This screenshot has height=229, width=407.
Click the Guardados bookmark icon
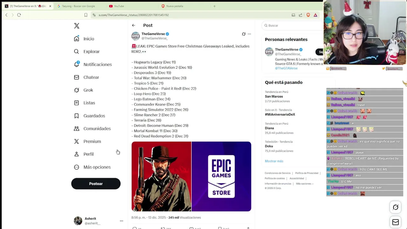click(77, 116)
